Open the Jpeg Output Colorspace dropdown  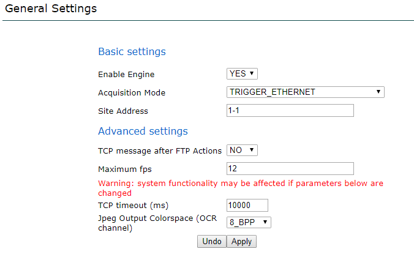(249, 222)
